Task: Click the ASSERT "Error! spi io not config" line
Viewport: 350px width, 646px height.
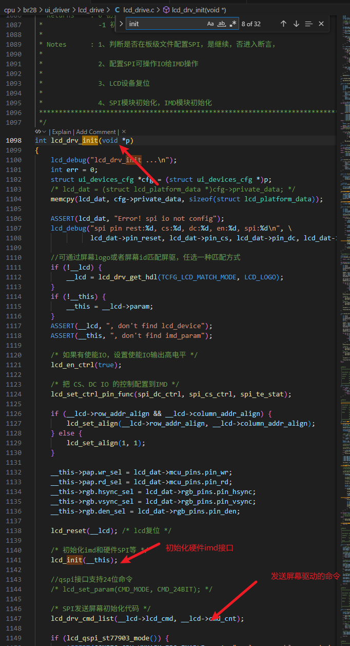Action: point(138,218)
